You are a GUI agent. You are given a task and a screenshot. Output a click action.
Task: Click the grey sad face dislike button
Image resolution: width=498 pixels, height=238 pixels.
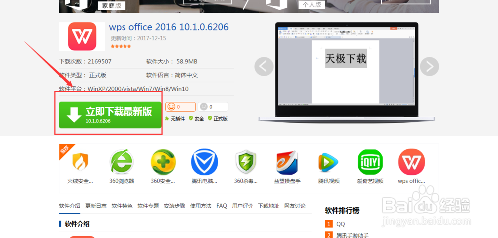(x=213, y=107)
